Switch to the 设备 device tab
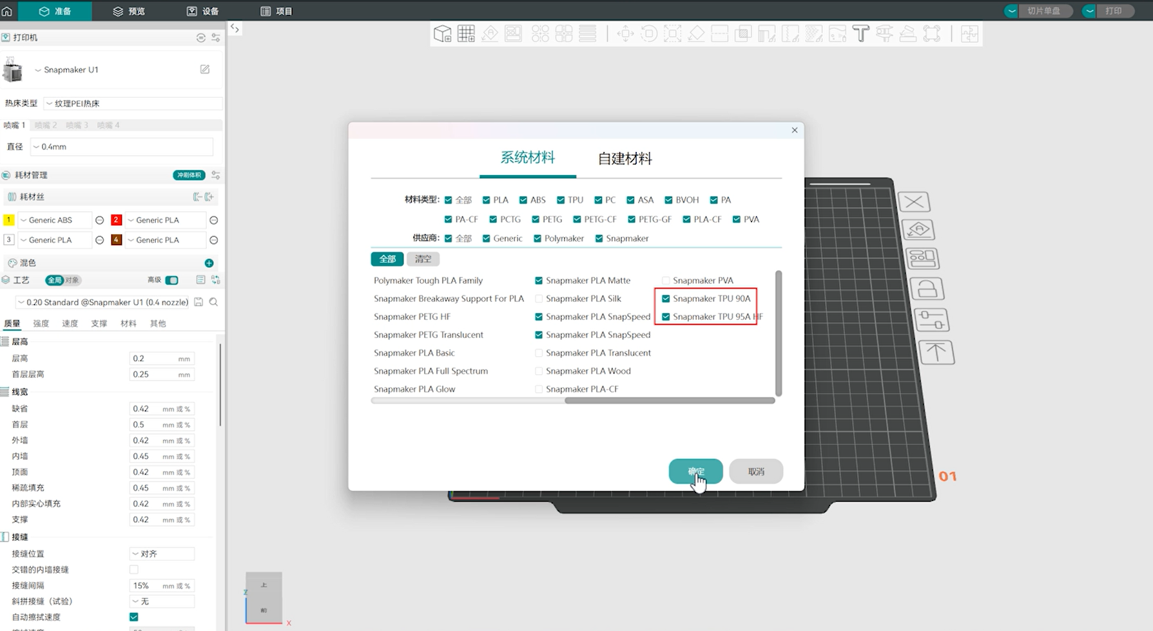 [203, 11]
